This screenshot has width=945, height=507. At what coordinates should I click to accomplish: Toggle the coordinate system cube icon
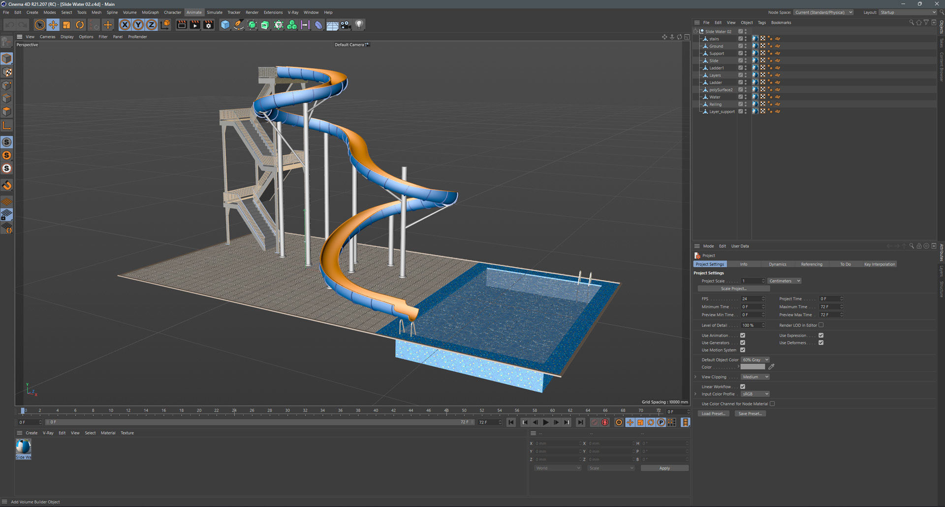[165, 25]
